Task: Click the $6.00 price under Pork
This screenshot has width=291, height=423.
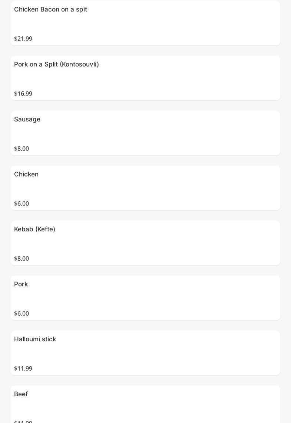Action: pyautogui.click(x=22, y=313)
